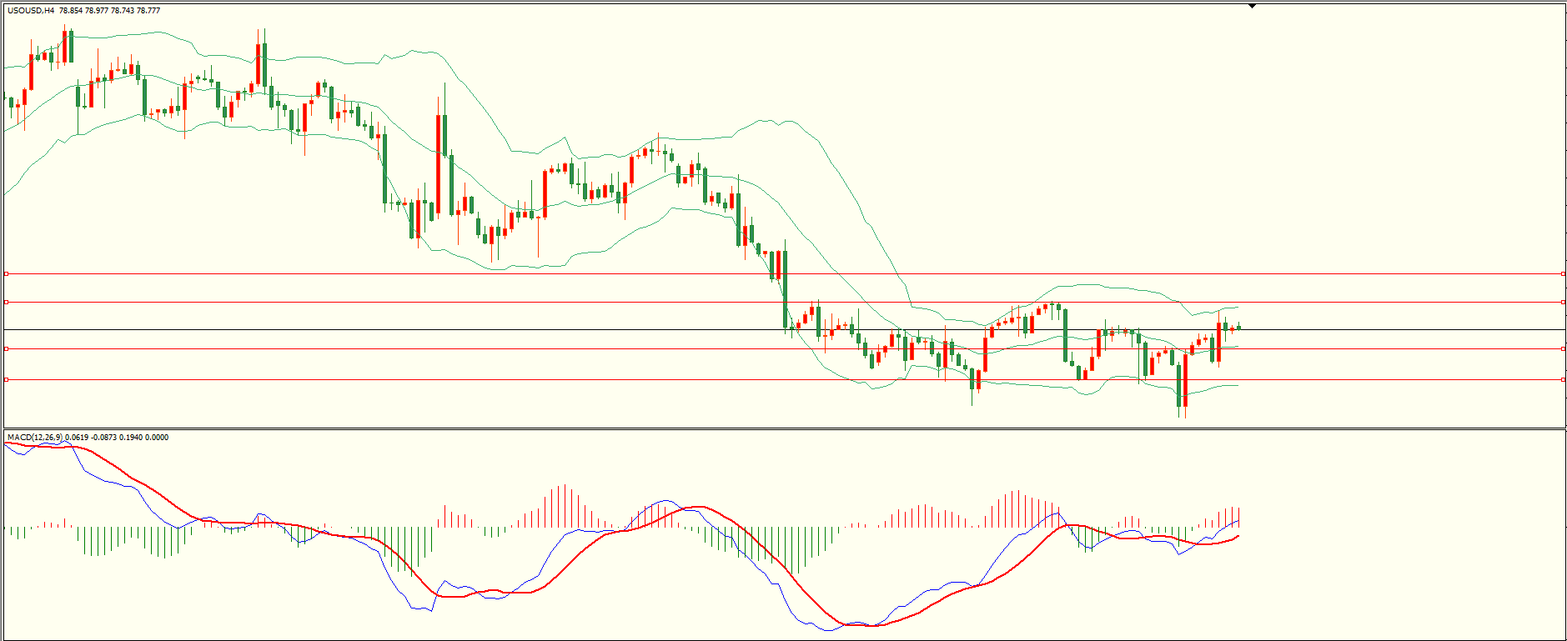Click right handle of third red horizontal line
The width and height of the screenshot is (1567, 641).
pos(1563,348)
